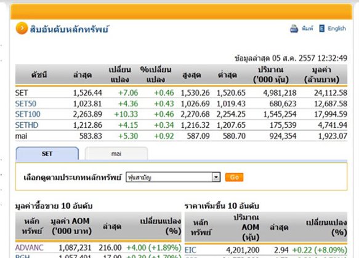Open the SETHD index link
This screenshot has width=359, height=258.
tap(26, 125)
